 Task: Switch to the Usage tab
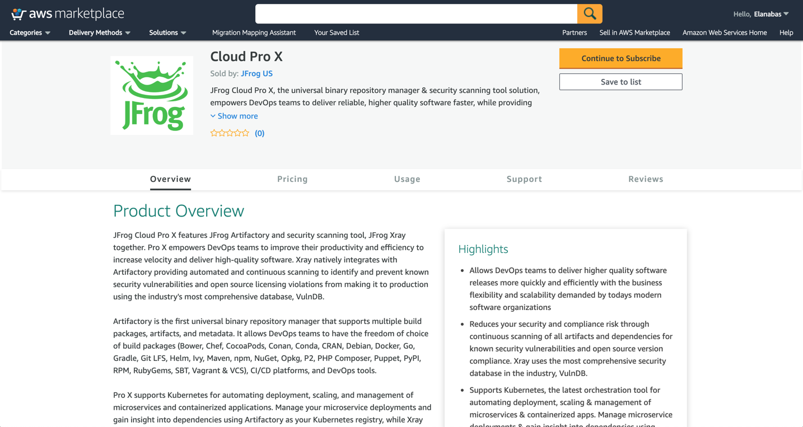click(x=407, y=179)
